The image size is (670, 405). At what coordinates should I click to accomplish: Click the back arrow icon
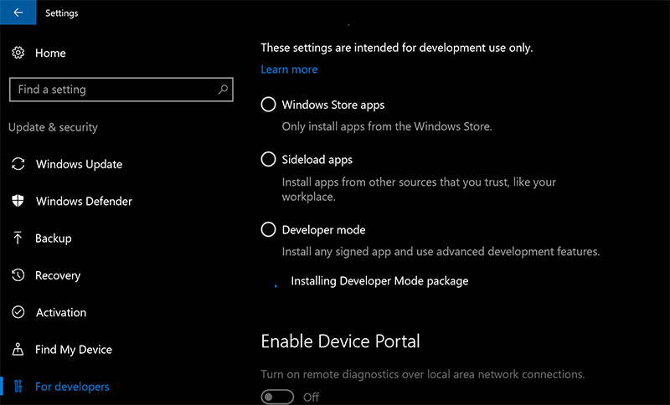(x=18, y=13)
